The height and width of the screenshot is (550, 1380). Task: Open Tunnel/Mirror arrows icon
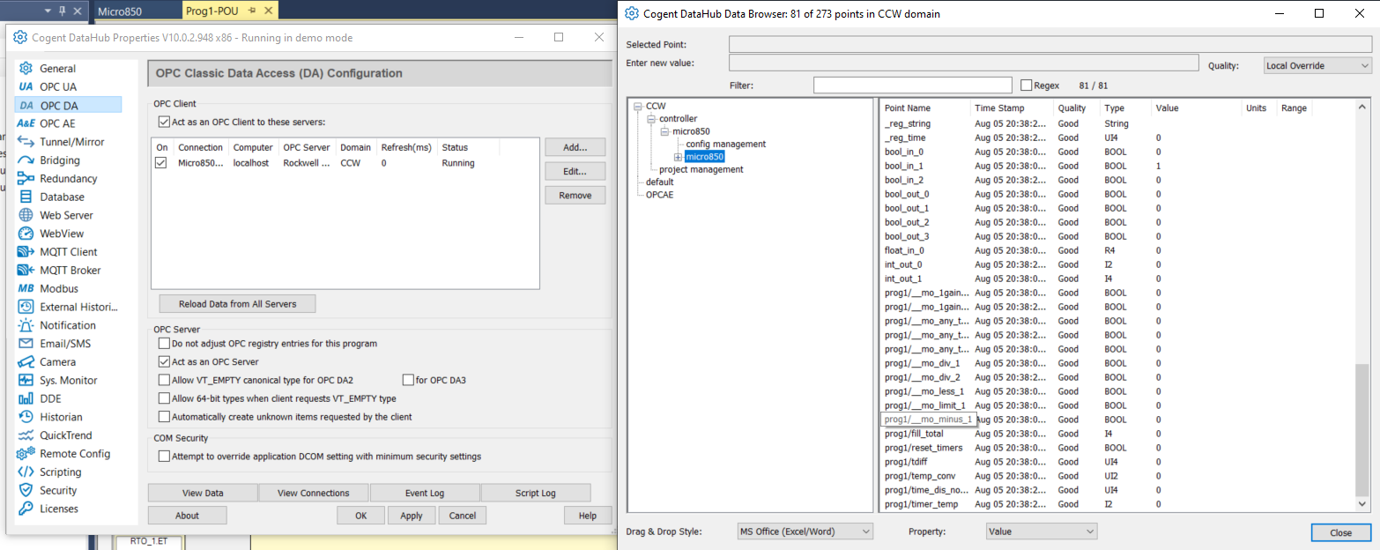coord(26,142)
